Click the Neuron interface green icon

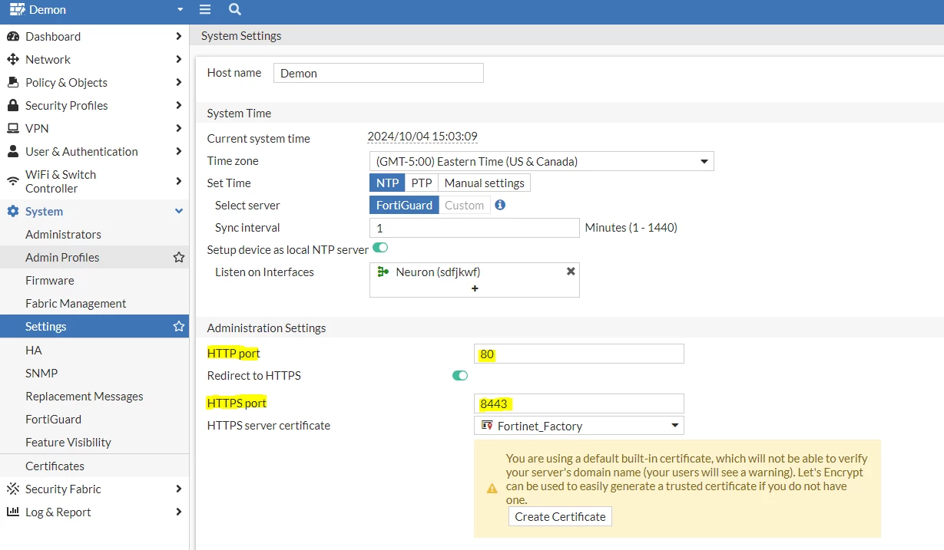(x=383, y=272)
